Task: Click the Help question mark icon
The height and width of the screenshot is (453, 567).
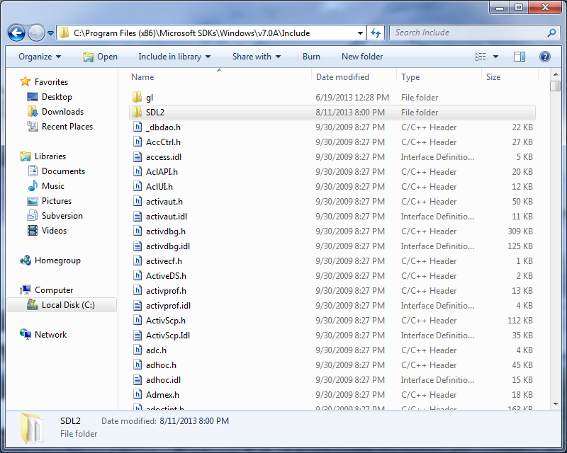Action: point(544,57)
